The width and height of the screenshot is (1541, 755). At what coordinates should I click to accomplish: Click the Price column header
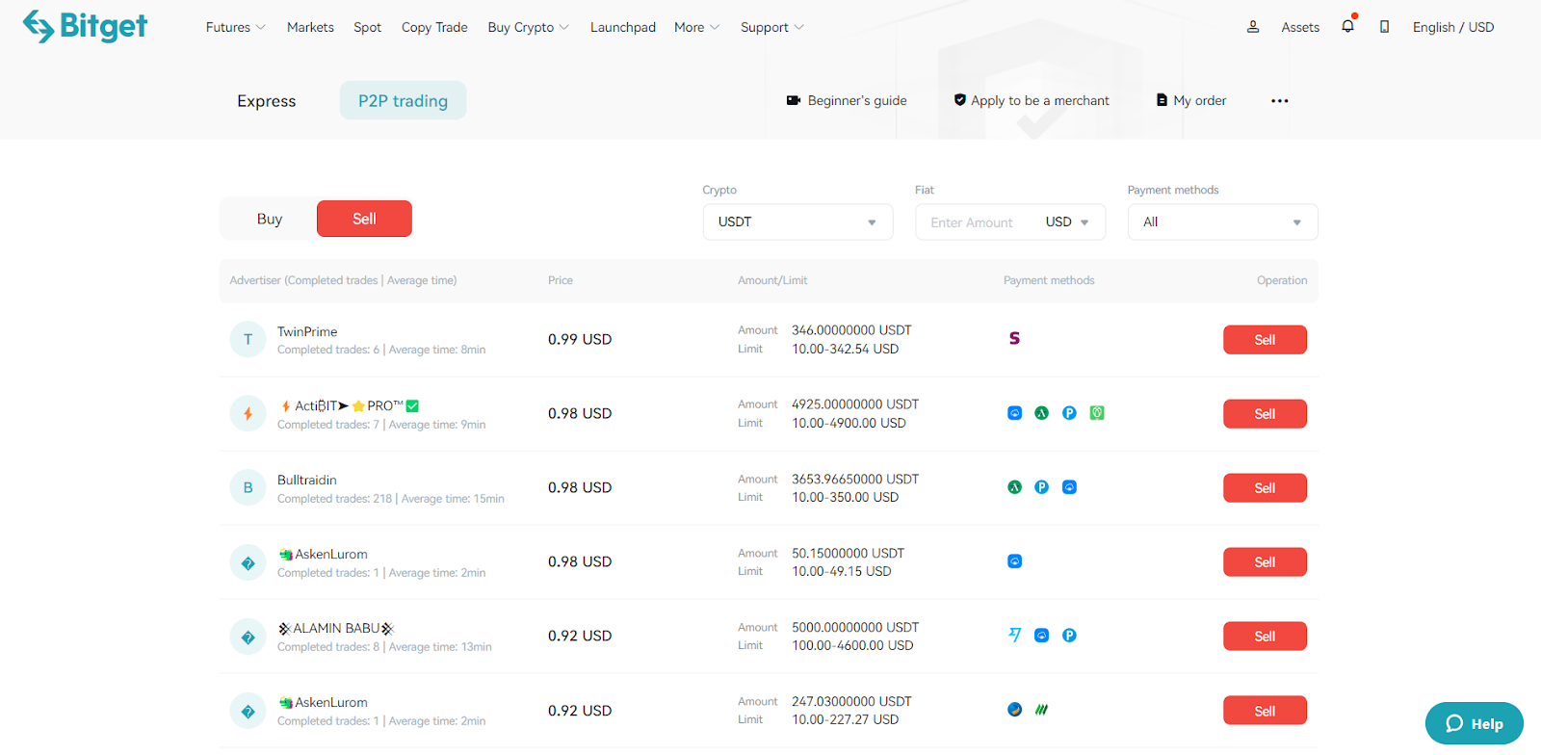click(561, 280)
